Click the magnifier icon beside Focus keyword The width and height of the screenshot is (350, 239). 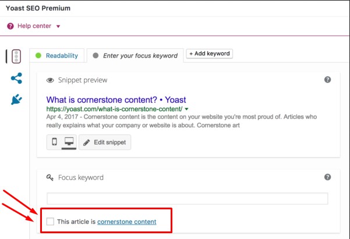(50, 177)
